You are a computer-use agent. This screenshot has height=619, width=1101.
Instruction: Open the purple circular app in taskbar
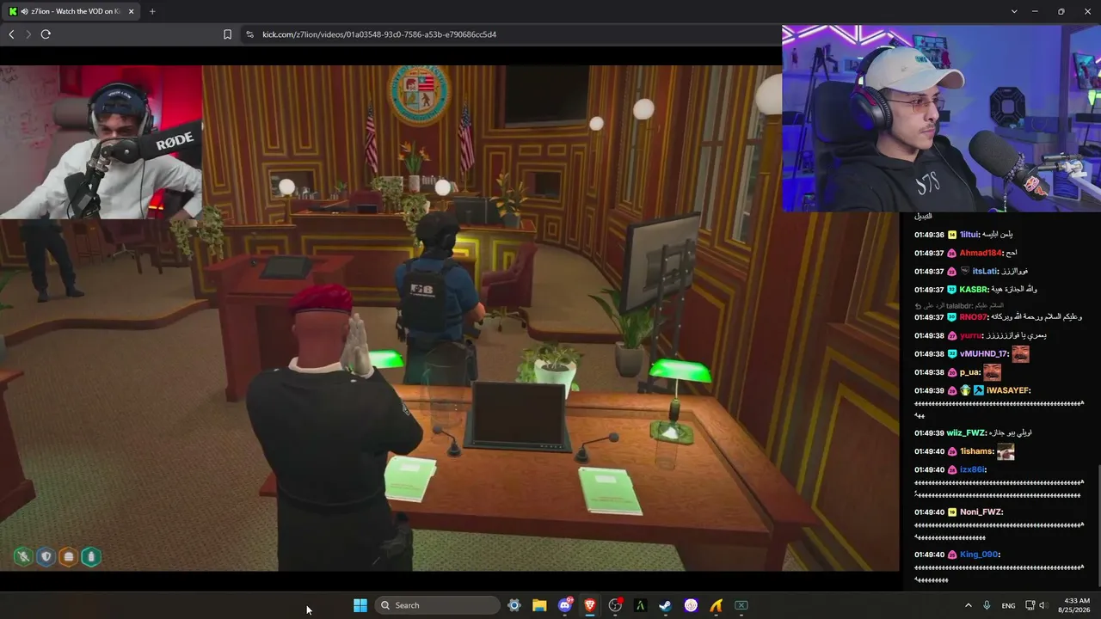[x=691, y=605]
